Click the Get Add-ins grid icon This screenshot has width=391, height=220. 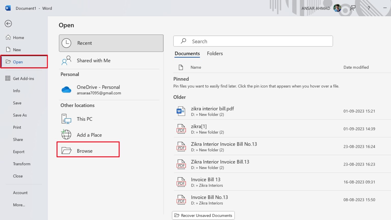(8, 78)
